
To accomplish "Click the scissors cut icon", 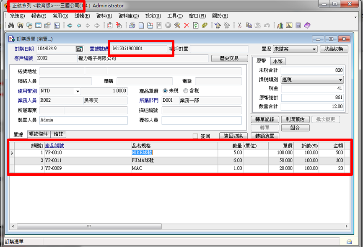I will pyautogui.click(x=239, y=26).
